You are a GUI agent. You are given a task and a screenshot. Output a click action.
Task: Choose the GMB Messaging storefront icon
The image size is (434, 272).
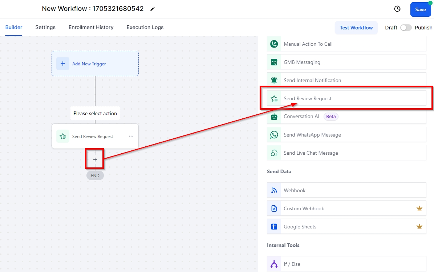pyautogui.click(x=274, y=62)
